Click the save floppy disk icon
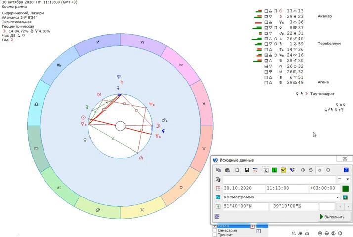The width and height of the screenshot is (353, 237). [x=246, y=170]
